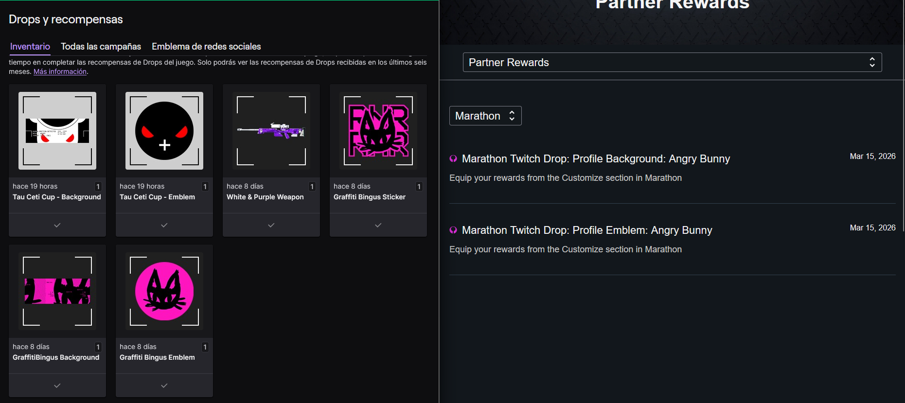Viewport: 905px width, 403px height.
Task: Open the Partner Rewards dropdown
Action: pyautogui.click(x=672, y=62)
